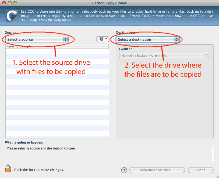Click the Clone button

201,170
